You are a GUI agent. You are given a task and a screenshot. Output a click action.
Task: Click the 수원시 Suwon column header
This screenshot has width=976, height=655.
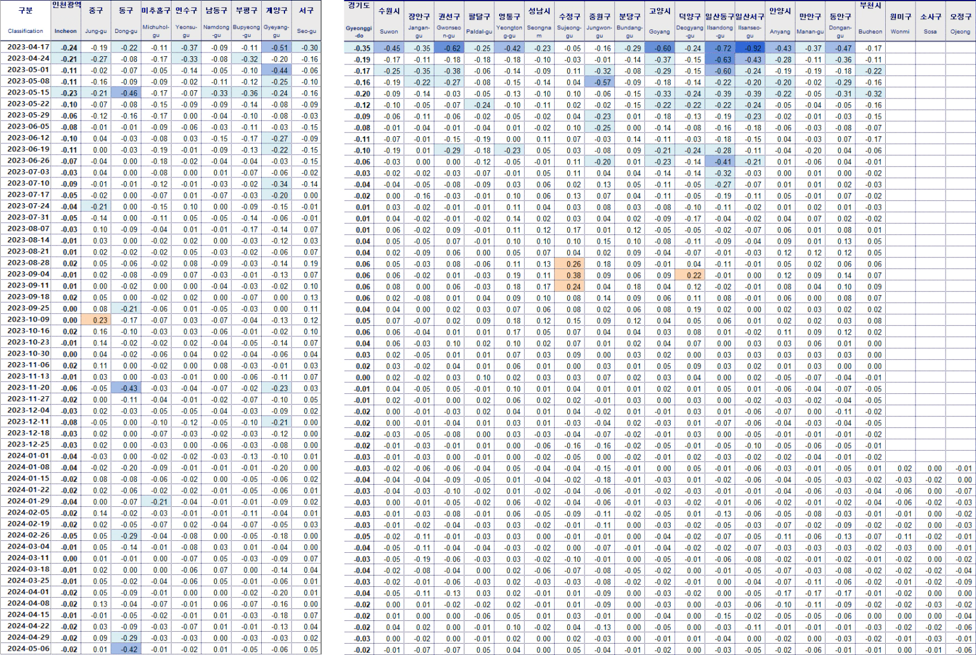pyautogui.click(x=389, y=20)
